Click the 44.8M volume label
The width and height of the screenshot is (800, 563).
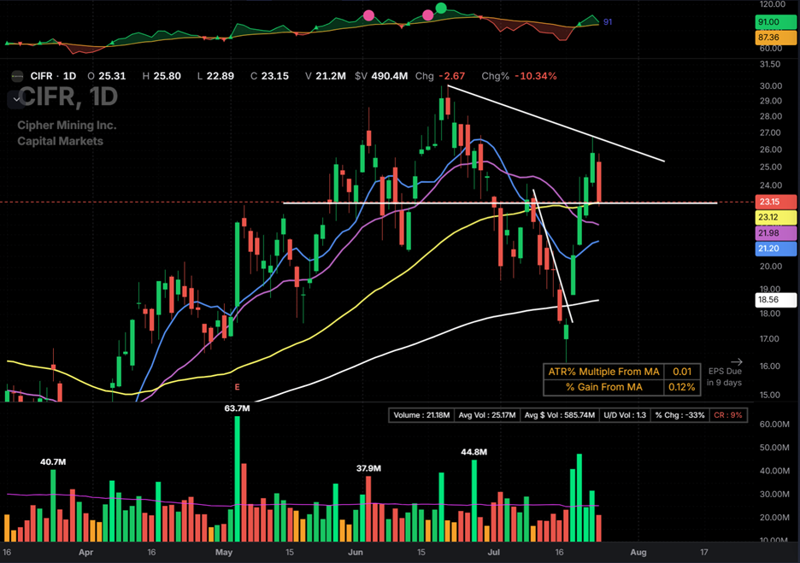(x=474, y=452)
